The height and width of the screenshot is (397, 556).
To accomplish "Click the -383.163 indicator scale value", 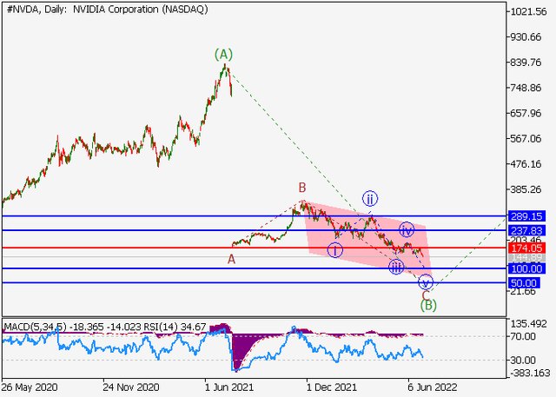I will point(529,373).
